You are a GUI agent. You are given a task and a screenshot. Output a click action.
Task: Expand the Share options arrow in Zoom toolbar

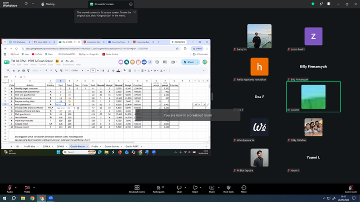tap(219, 187)
